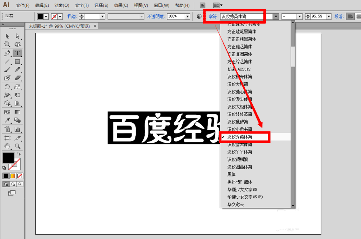Image resolution: width=361 pixels, height=239 pixels.
Task: Select the Selection tool arrow
Action: (7, 36)
